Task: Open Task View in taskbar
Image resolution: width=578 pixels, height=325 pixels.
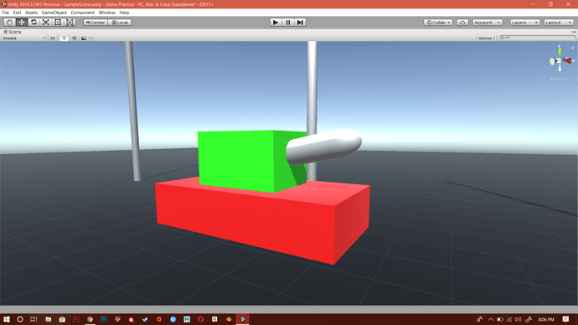Action: (x=34, y=319)
